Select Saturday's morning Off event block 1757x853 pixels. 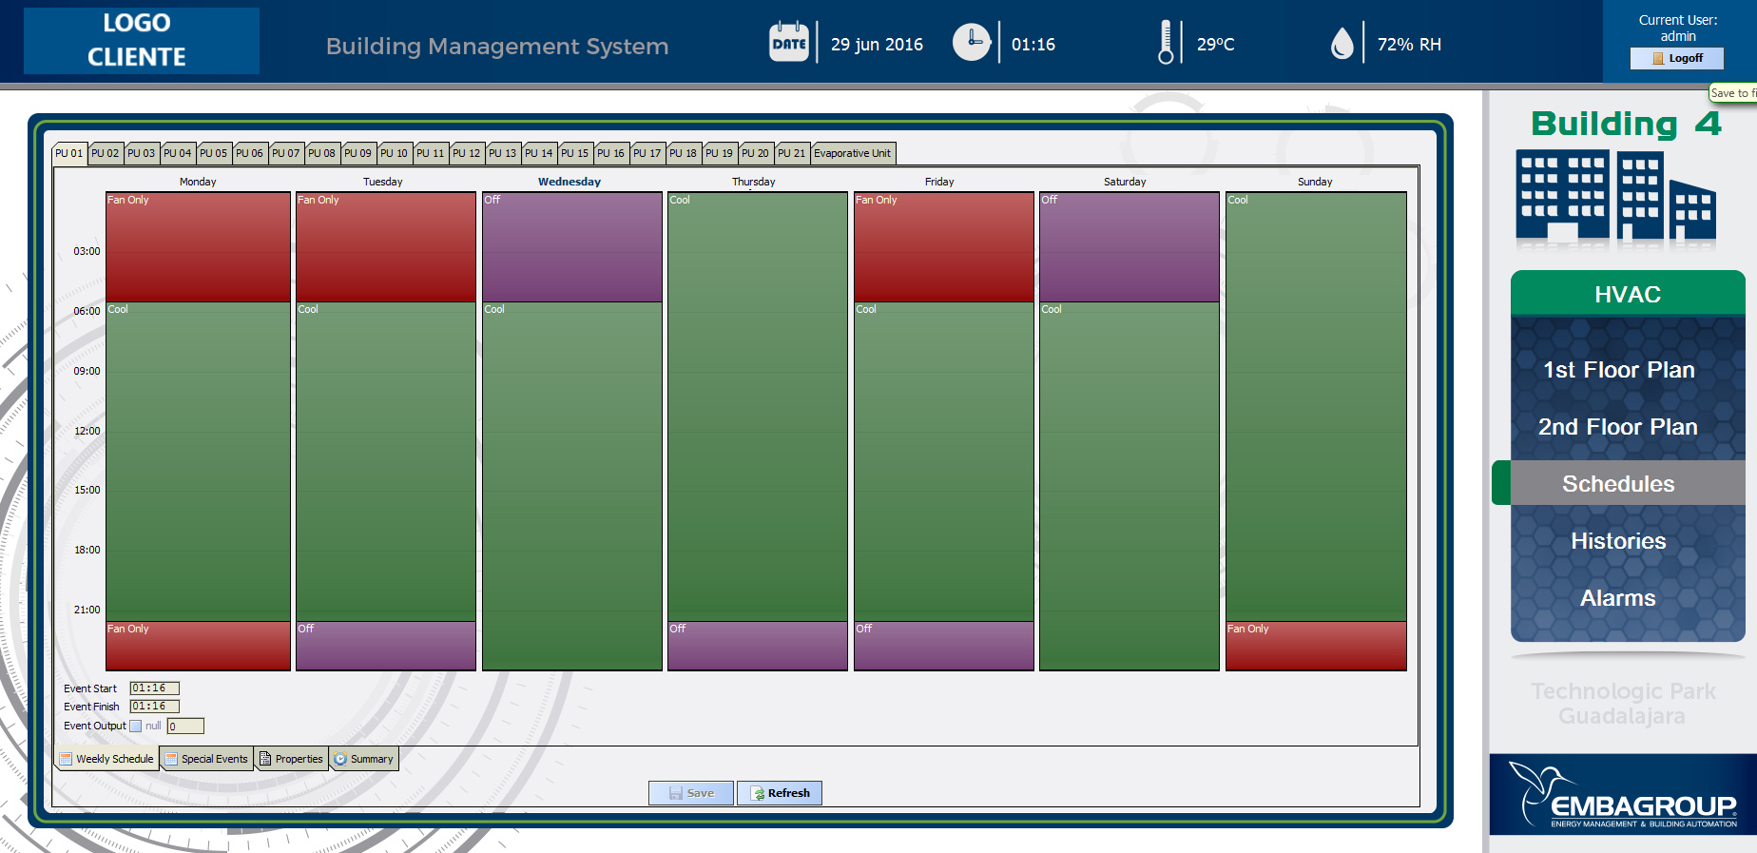pos(1129,247)
